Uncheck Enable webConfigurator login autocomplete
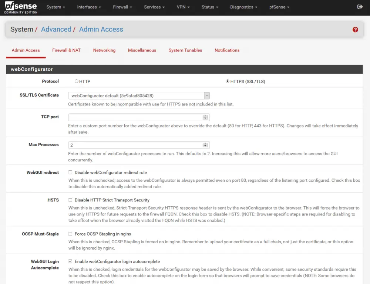Screen dimensions: 370x284 pyautogui.click(x=70, y=261)
